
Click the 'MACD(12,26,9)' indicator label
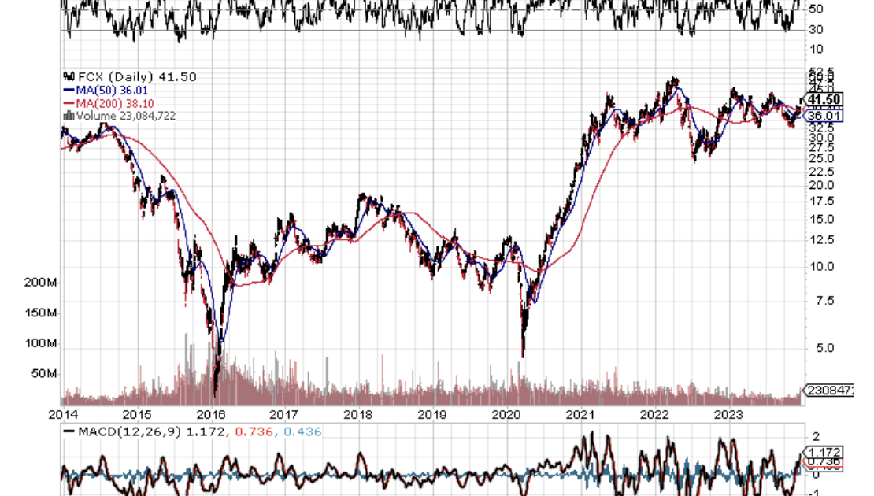click(x=130, y=432)
